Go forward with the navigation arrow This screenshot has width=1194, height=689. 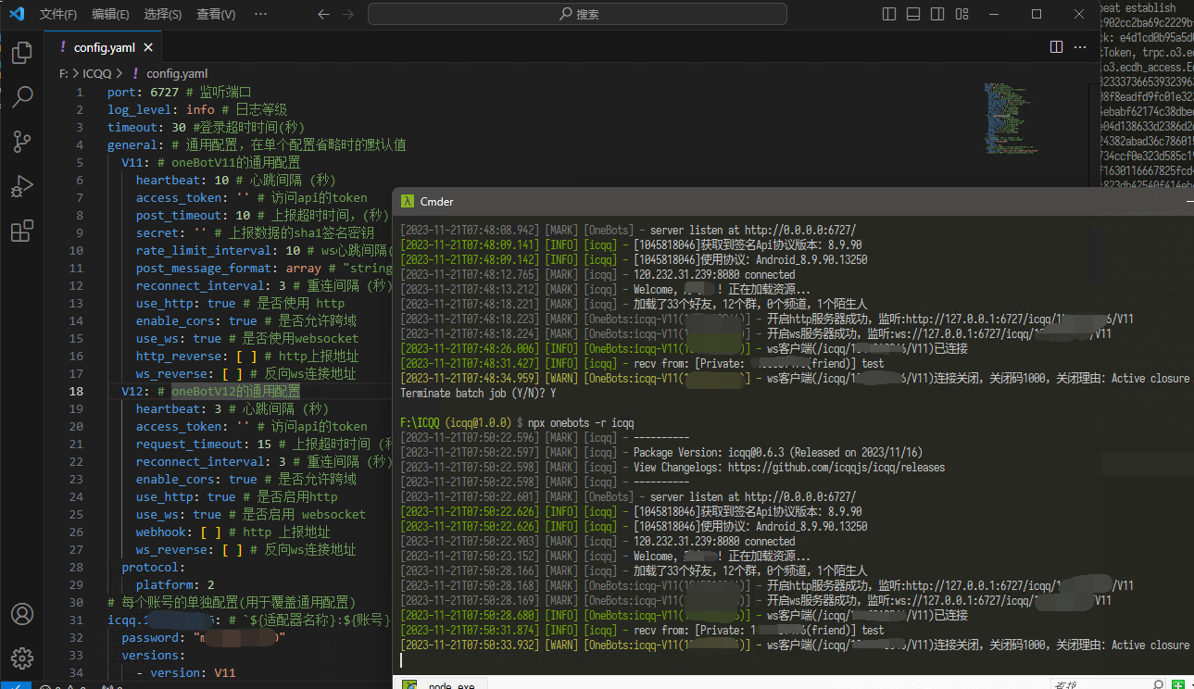(x=347, y=14)
